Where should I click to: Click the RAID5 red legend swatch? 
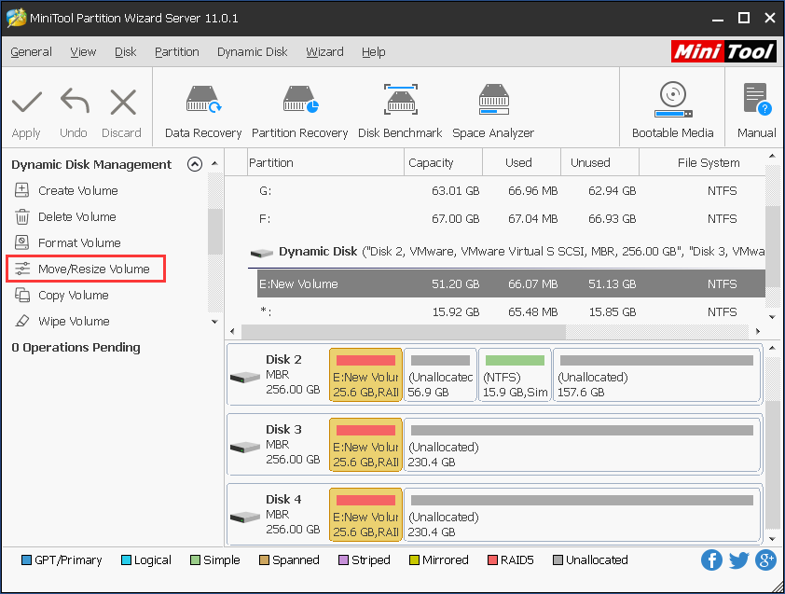click(x=492, y=559)
